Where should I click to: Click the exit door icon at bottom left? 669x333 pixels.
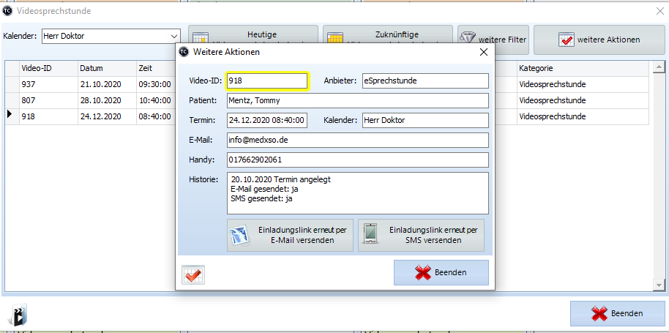coord(17,315)
